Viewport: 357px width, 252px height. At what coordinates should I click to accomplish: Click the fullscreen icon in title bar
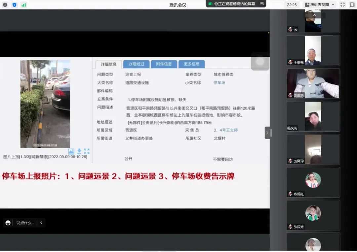click(342, 5)
